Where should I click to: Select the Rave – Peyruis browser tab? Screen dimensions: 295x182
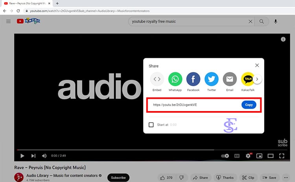coord(26,4)
